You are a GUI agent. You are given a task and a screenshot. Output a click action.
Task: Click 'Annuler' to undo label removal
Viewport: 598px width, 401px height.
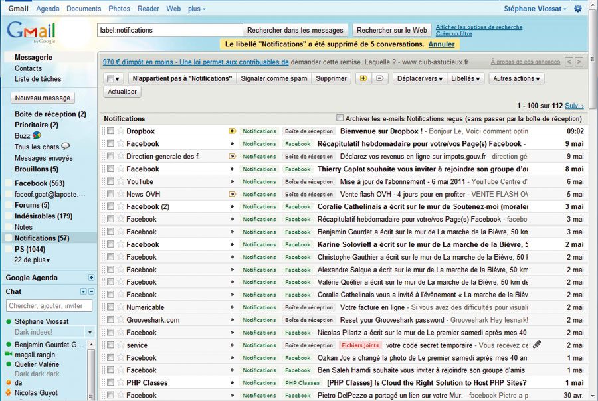point(441,44)
